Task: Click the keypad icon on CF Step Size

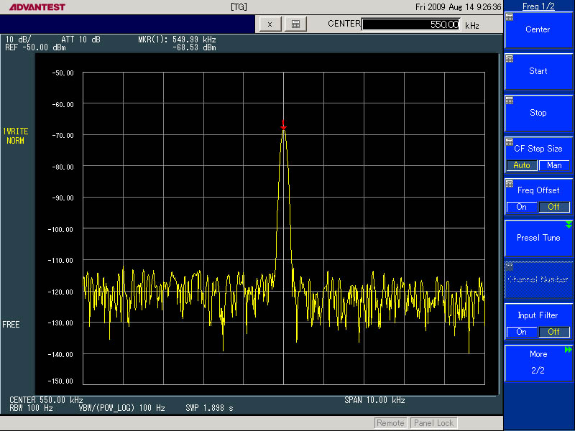Action: click(x=510, y=142)
